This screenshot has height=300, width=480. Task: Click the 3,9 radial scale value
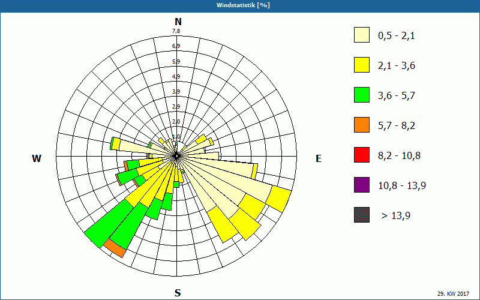click(176, 92)
